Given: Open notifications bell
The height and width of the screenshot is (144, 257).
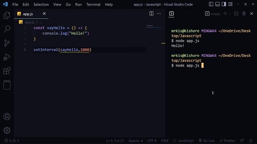Looking at the screenshot, I should point(251,140).
